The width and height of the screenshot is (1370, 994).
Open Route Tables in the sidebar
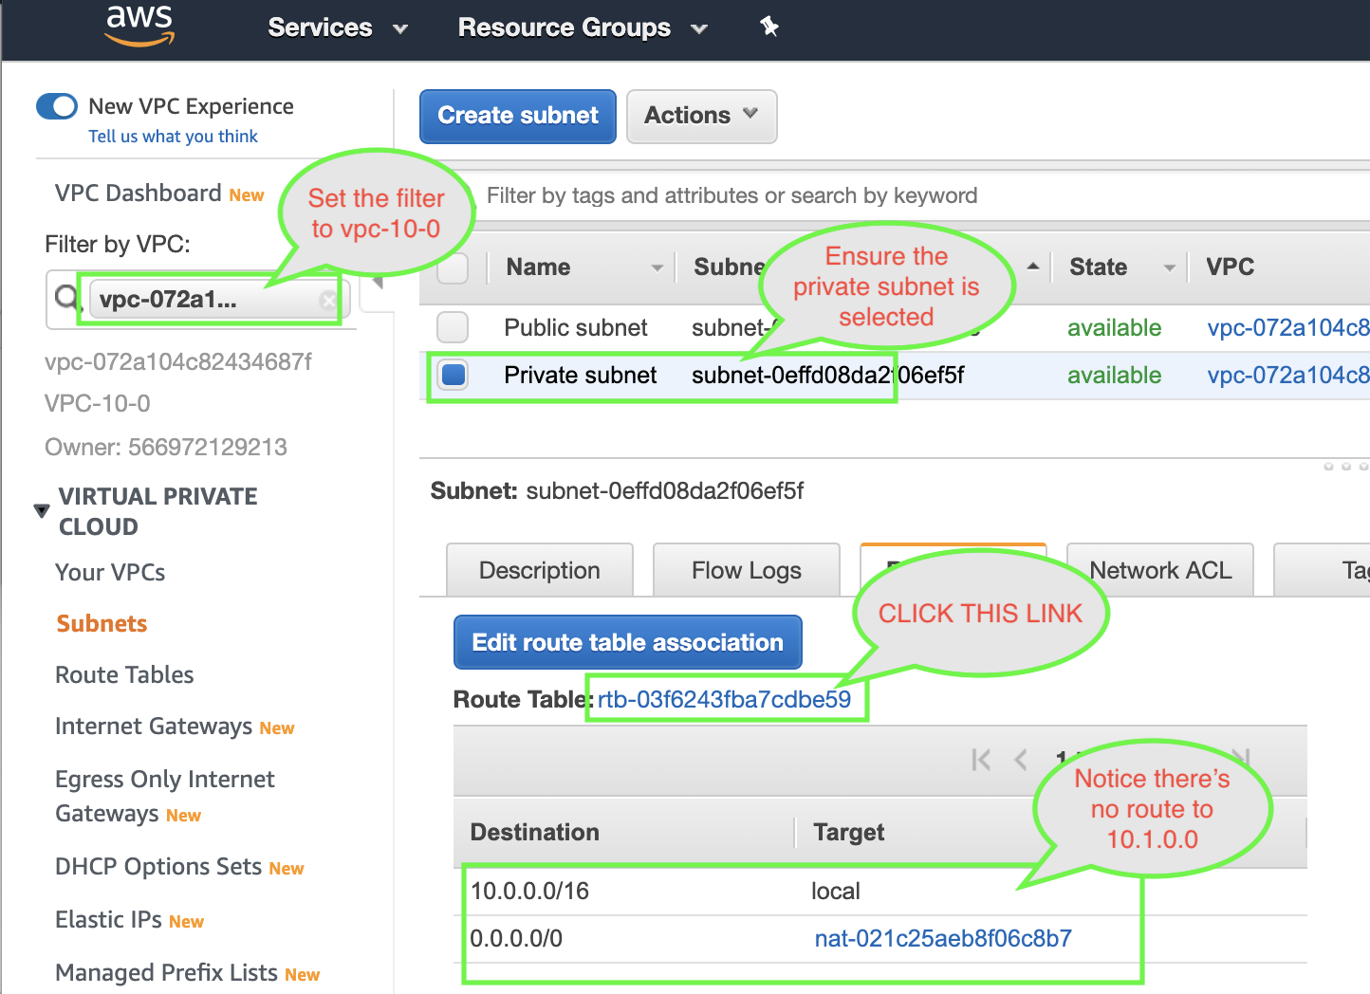pyautogui.click(x=124, y=674)
